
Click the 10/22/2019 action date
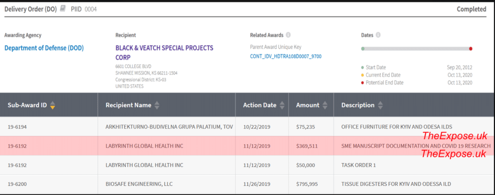click(x=257, y=127)
